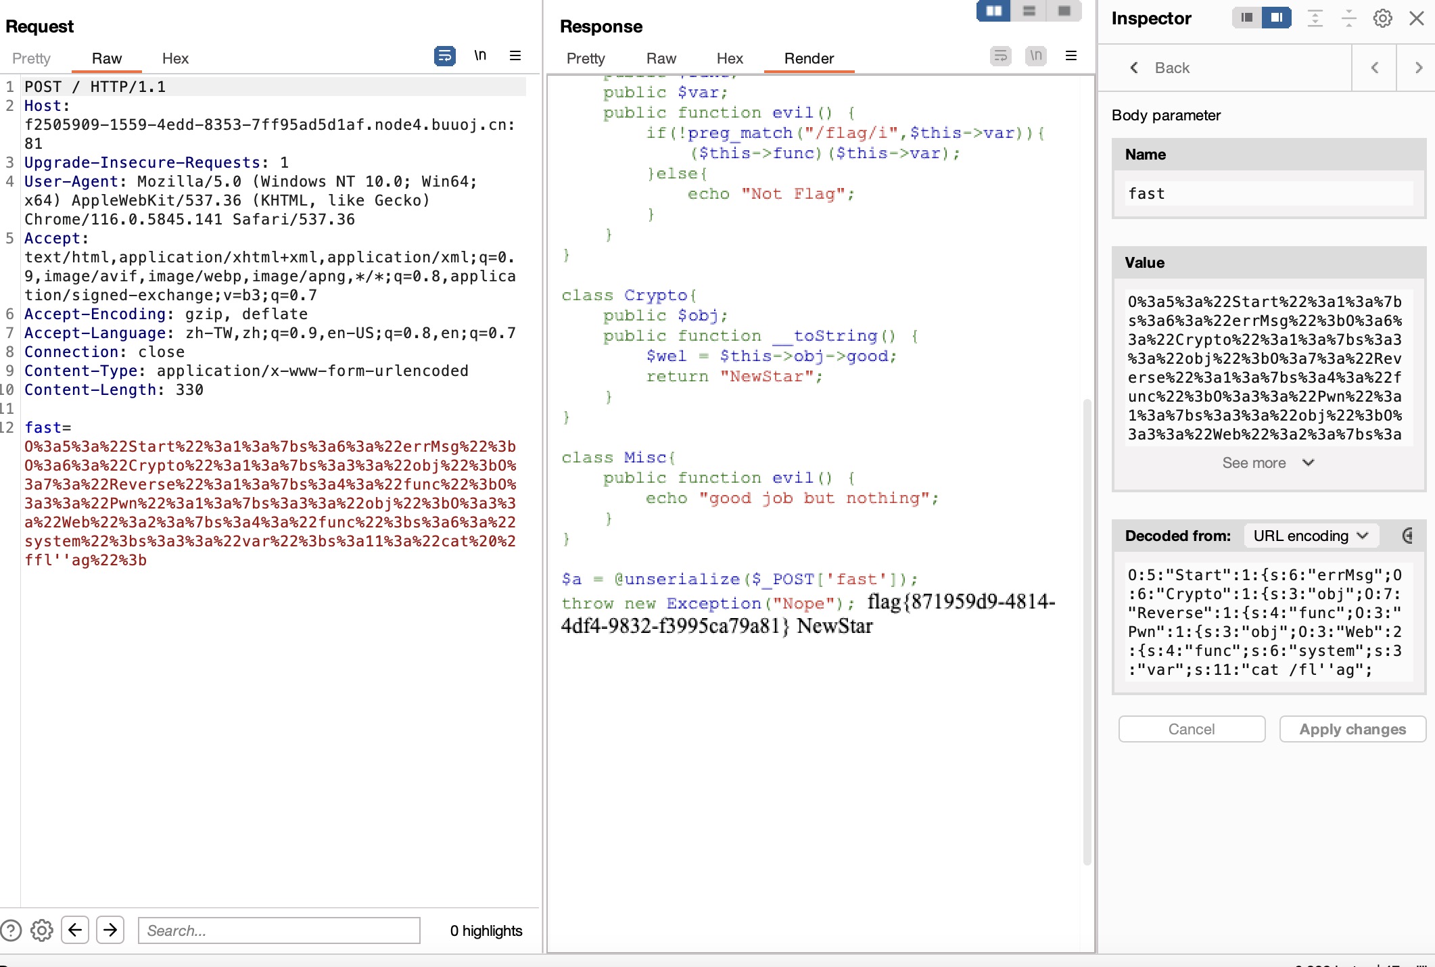Open Response panel hamburger menu
The height and width of the screenshot is (967, 1435).
pyautogui.click(x=1071, y=56)
